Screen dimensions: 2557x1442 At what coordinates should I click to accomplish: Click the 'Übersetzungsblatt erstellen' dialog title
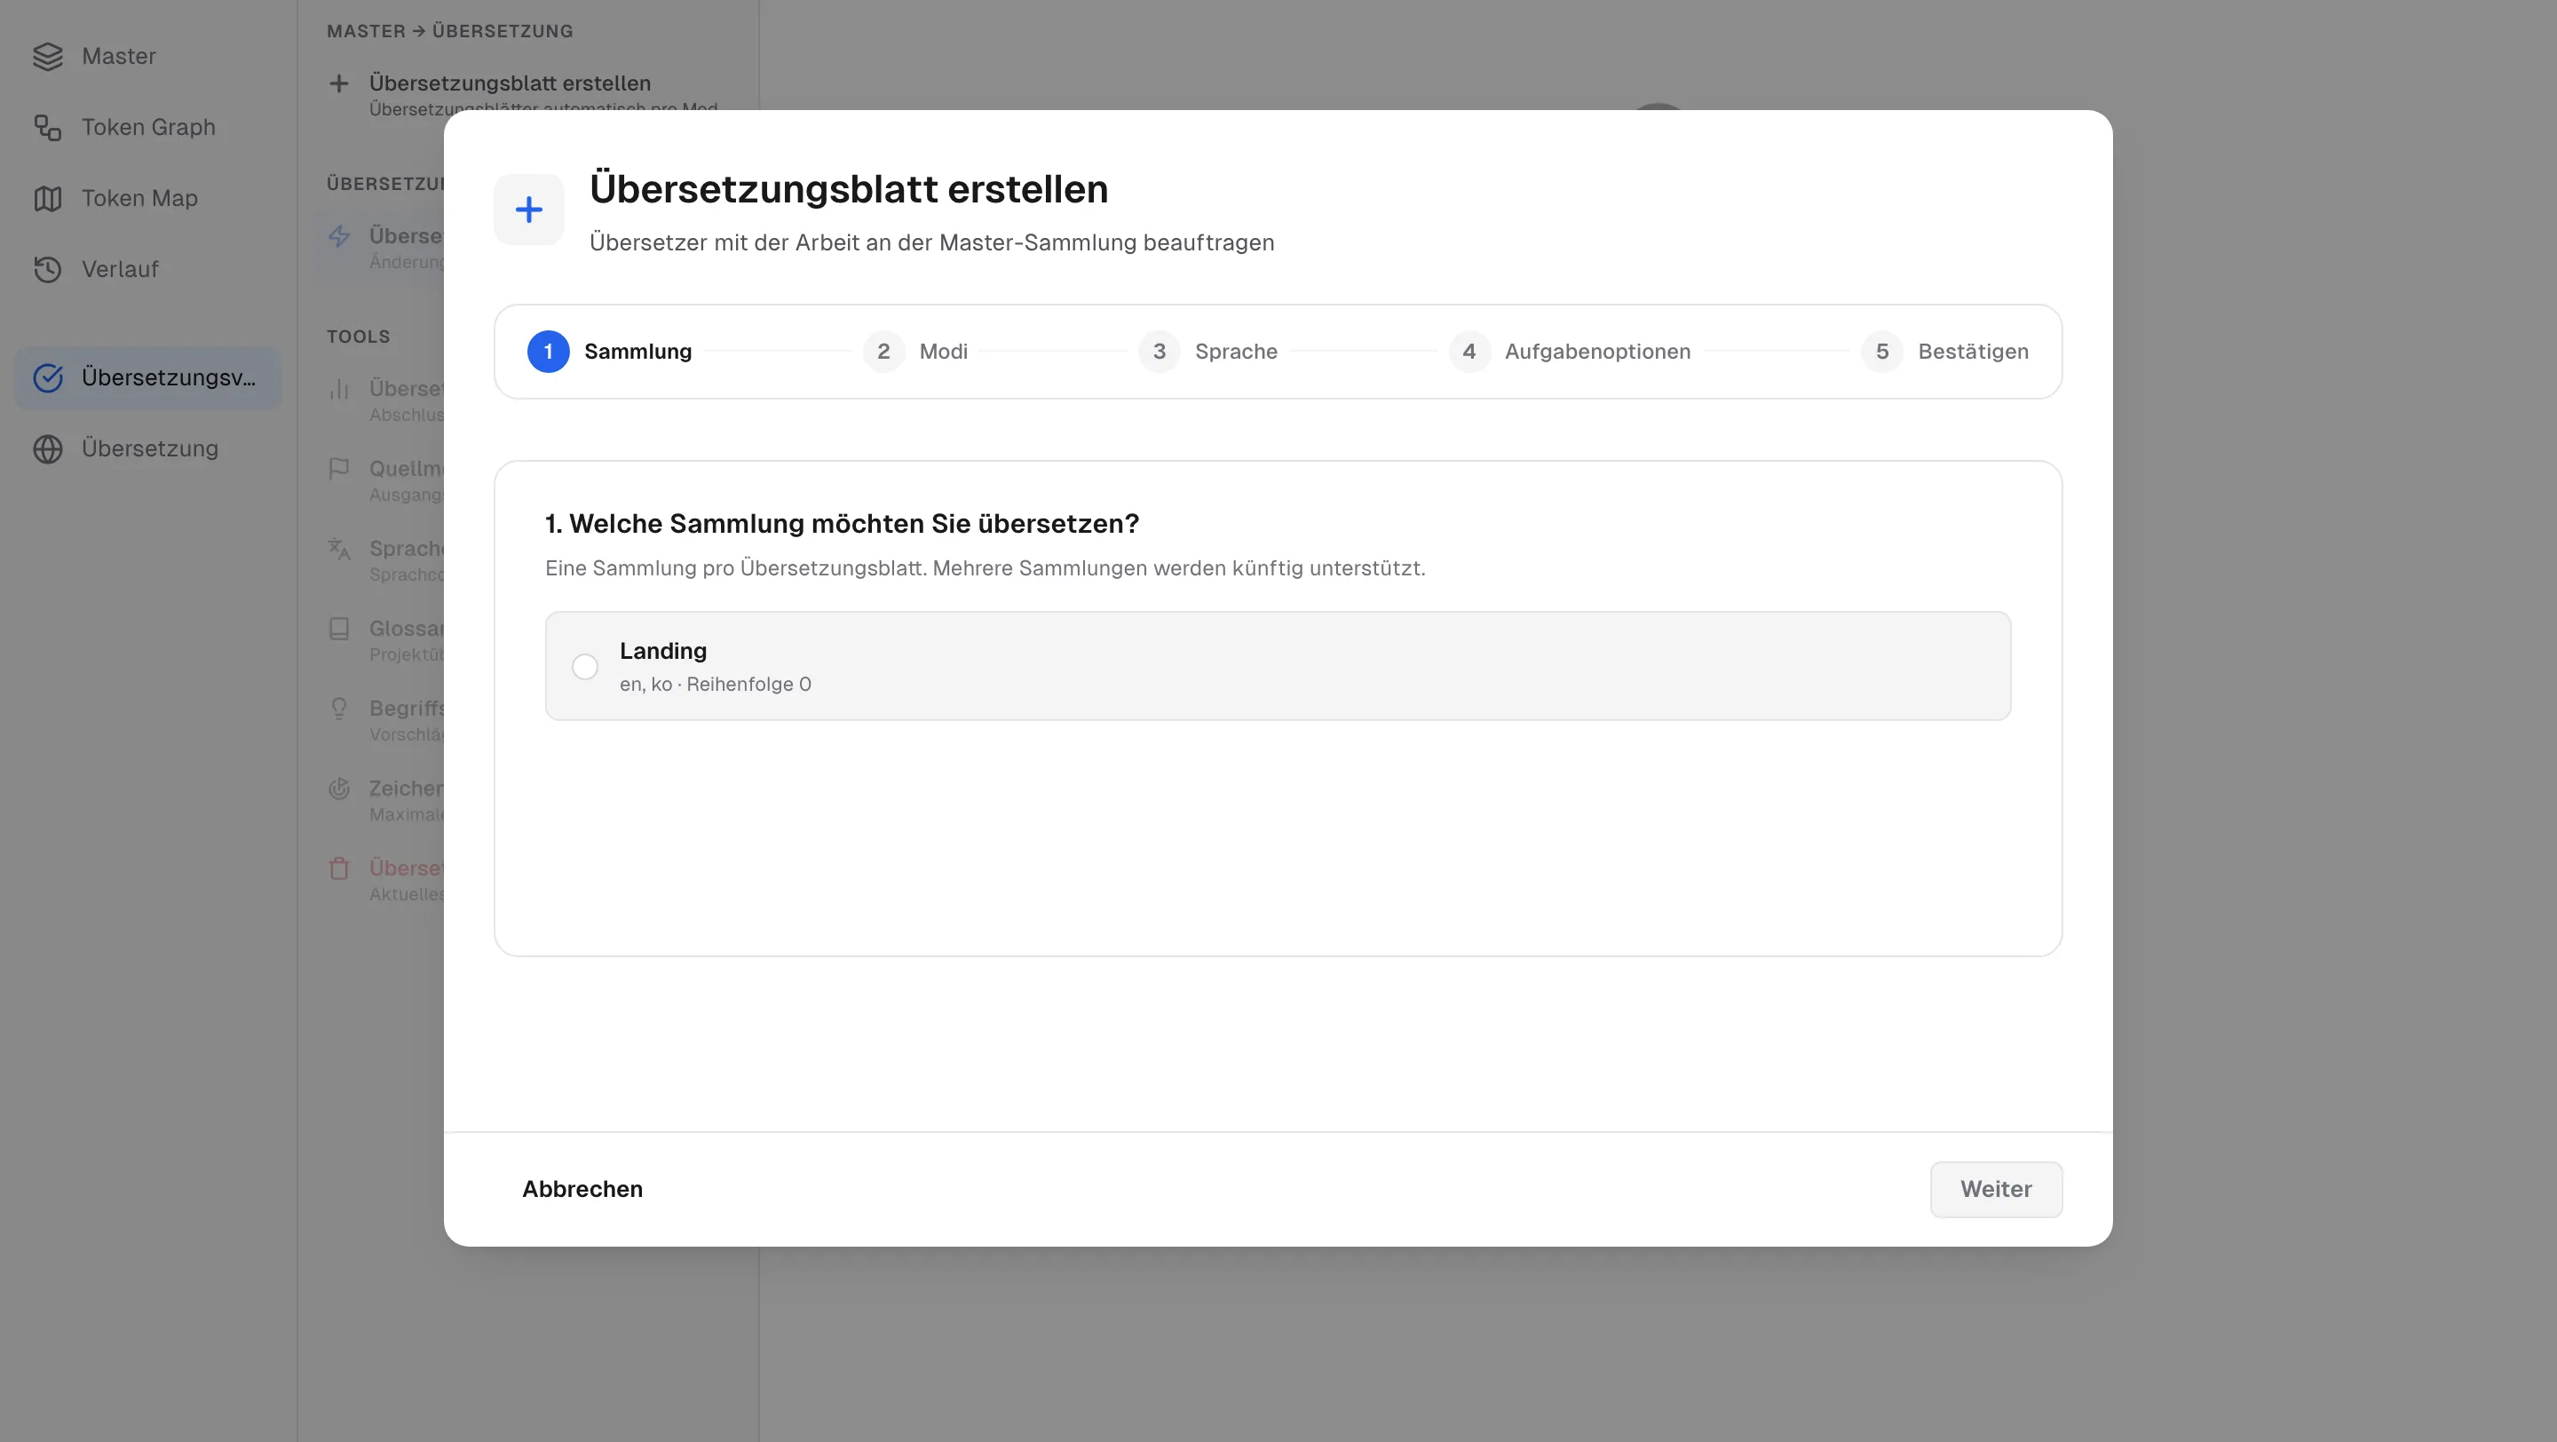click(849, 189)
